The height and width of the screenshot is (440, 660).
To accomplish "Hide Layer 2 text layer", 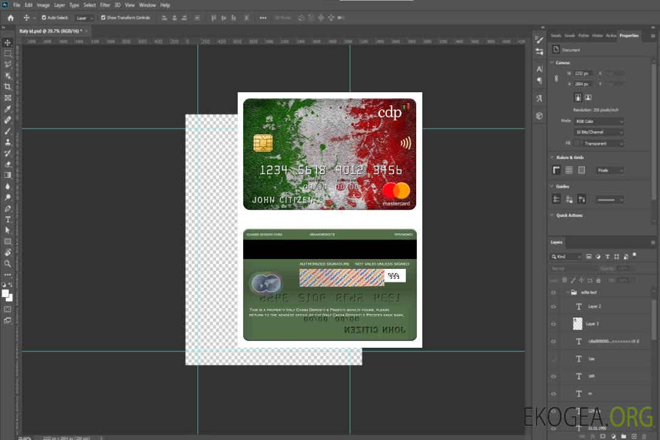I will pyautogui.click(x=554, y=307).
